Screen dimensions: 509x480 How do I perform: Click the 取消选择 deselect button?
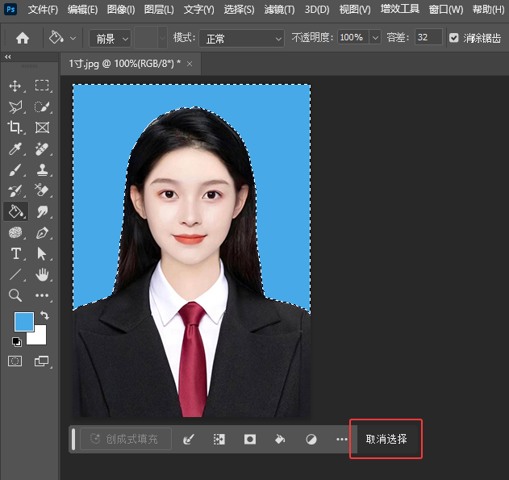[386, 439]
